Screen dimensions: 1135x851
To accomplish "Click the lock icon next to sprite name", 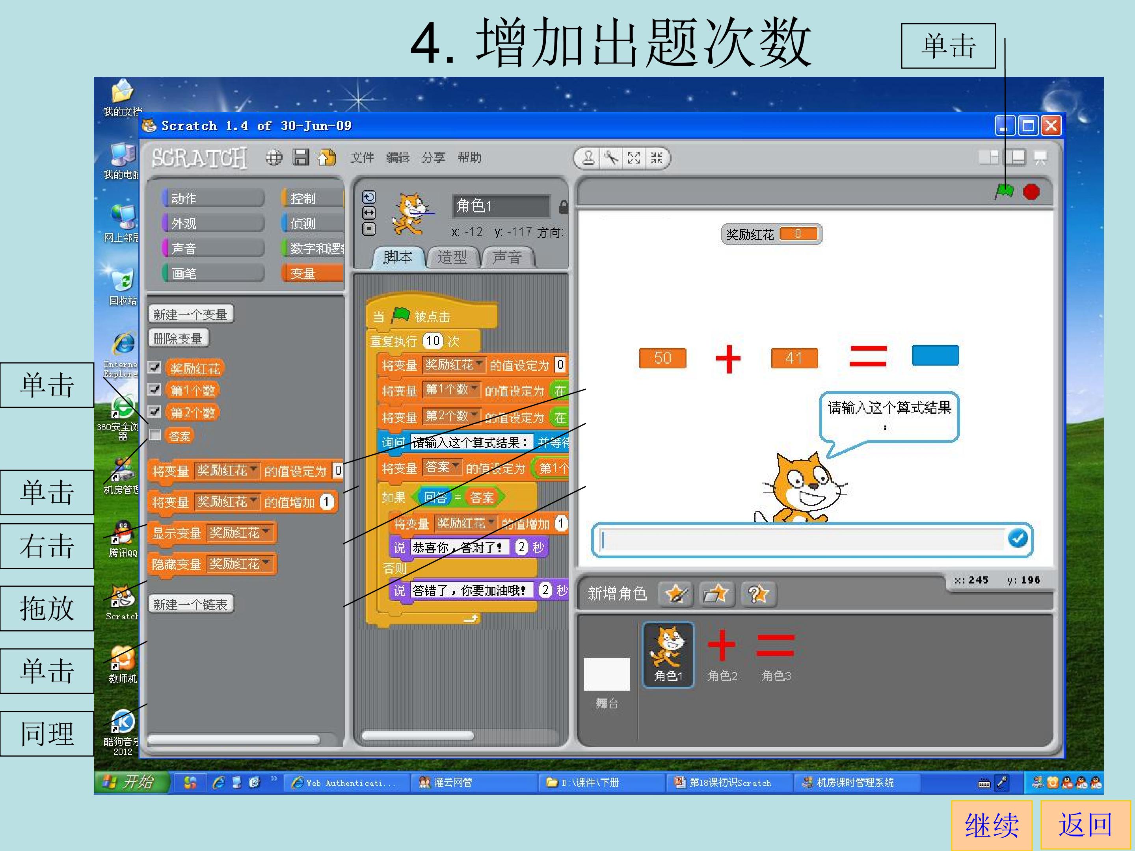I will (x=563, y=207).
